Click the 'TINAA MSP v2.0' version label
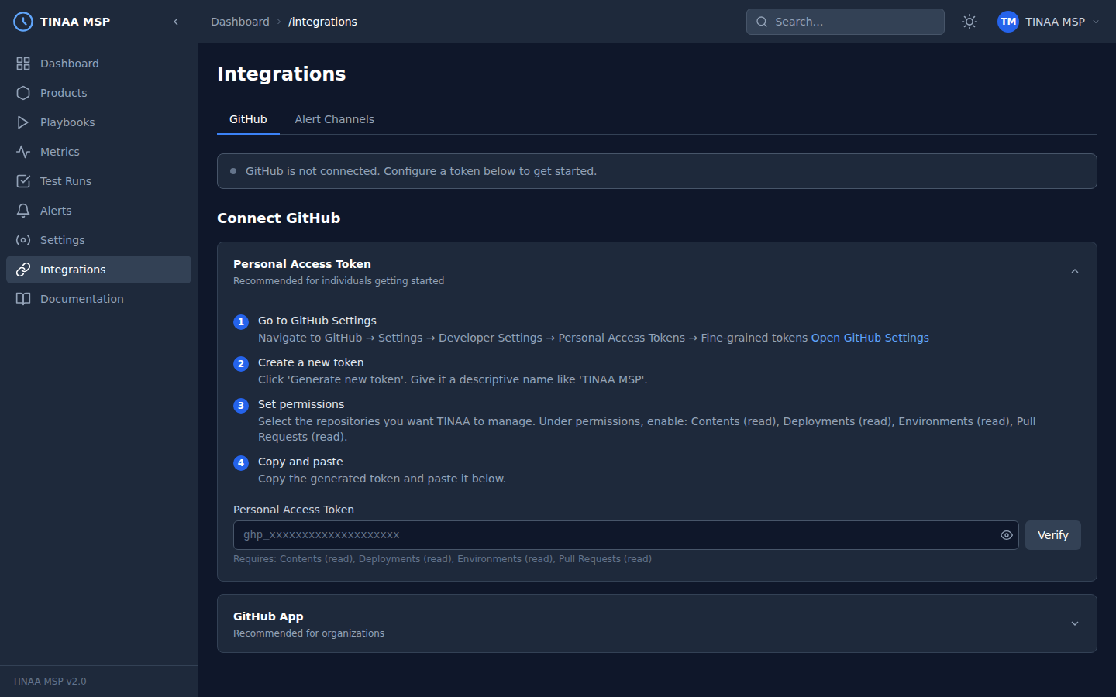Screen dimensions: 1116x697 pyautogui.click(x=50, y=682)
